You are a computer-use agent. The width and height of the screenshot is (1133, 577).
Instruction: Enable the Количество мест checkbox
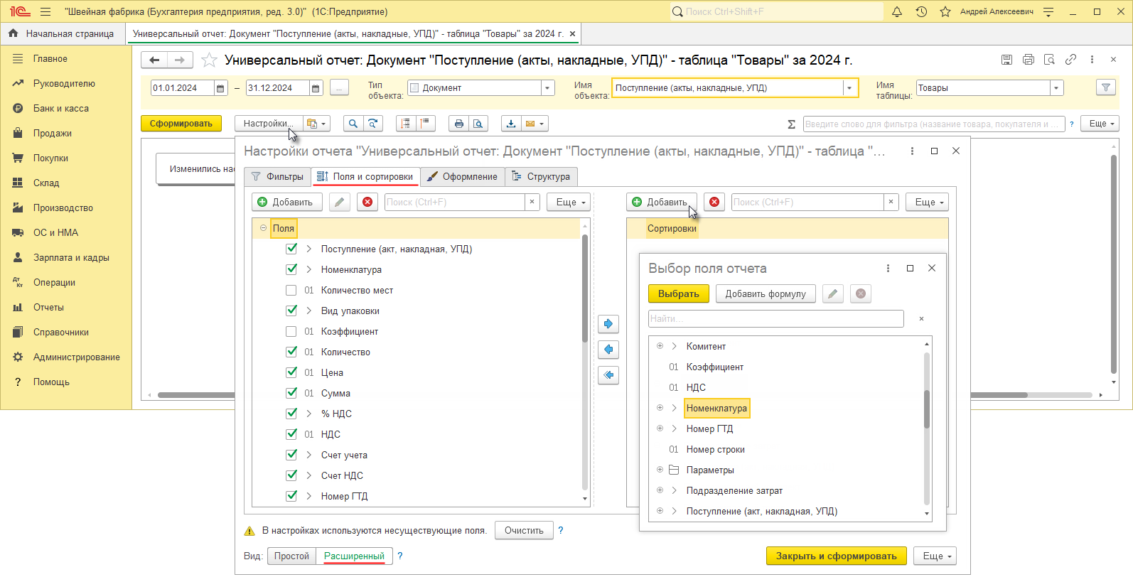291,290
